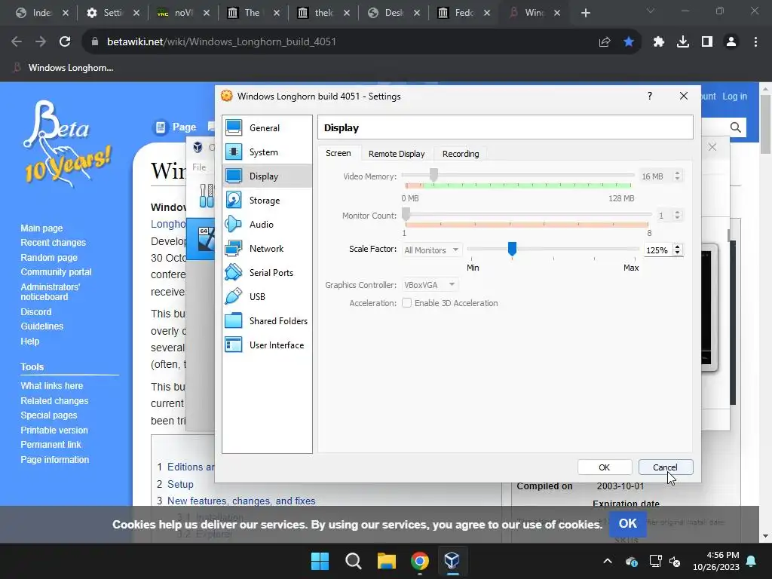Open Chrome tab search chevron

[651, 11]
